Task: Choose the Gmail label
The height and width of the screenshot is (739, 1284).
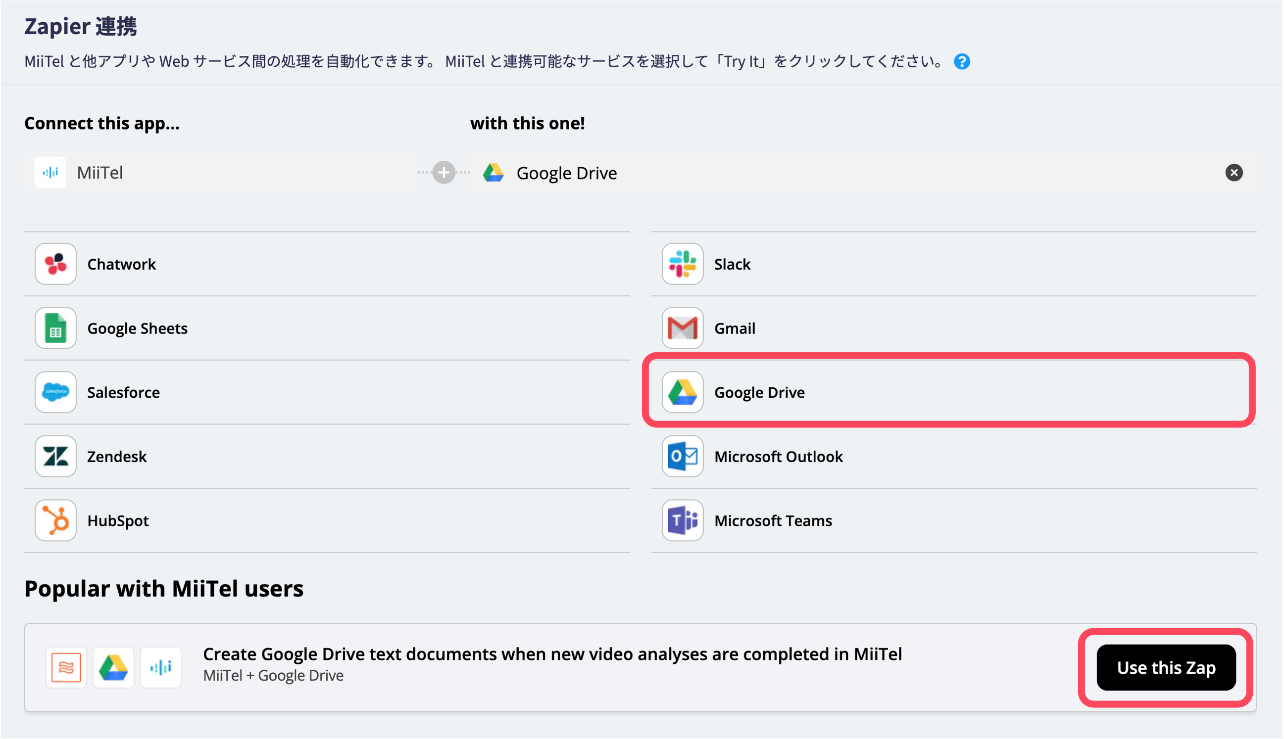Action: click(x=735, y=328)
